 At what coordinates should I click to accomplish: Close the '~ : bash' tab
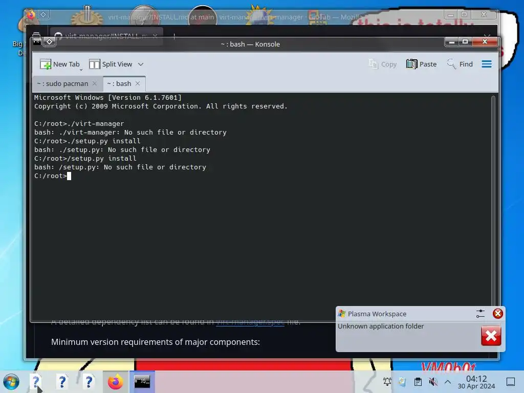pyautogui.click(x=138, y=83)
